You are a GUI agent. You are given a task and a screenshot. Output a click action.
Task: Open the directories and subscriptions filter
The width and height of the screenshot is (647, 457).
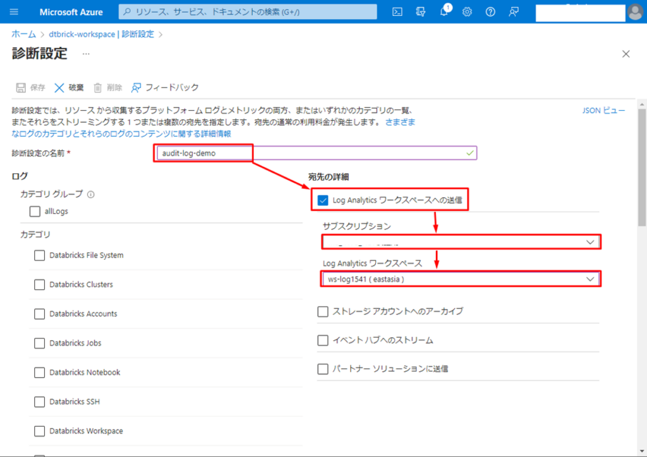point(421,12)
